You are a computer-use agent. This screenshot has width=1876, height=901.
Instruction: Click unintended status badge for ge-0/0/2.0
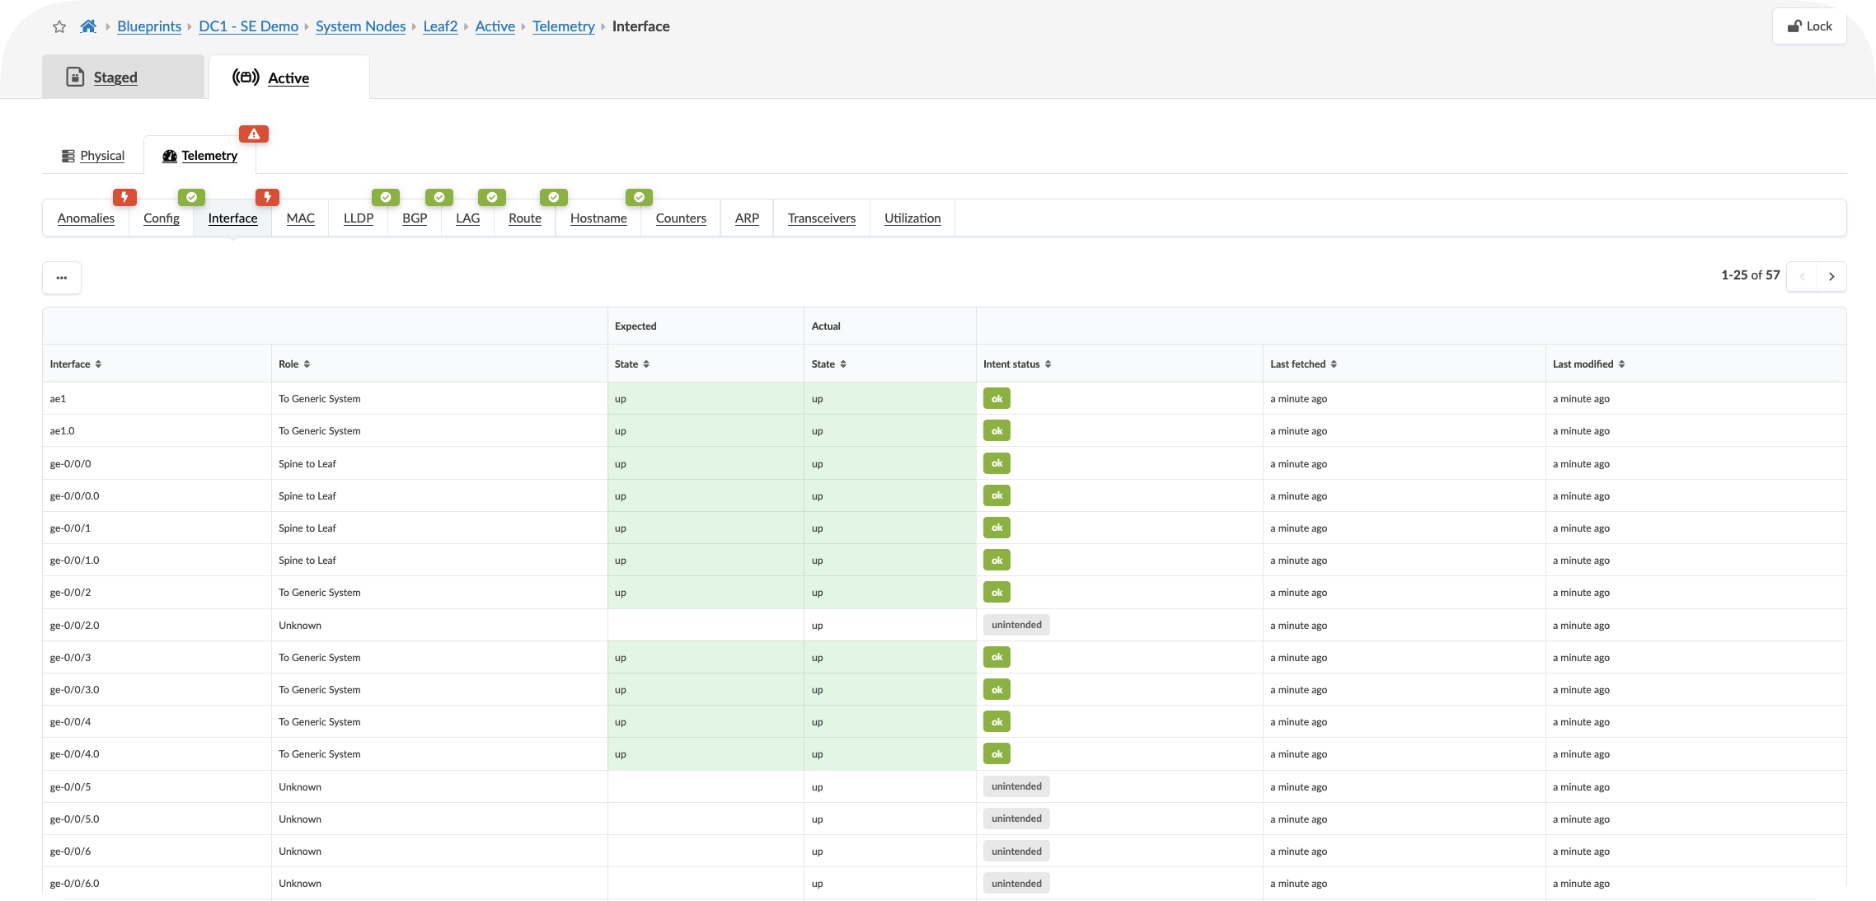[1015, 625]
